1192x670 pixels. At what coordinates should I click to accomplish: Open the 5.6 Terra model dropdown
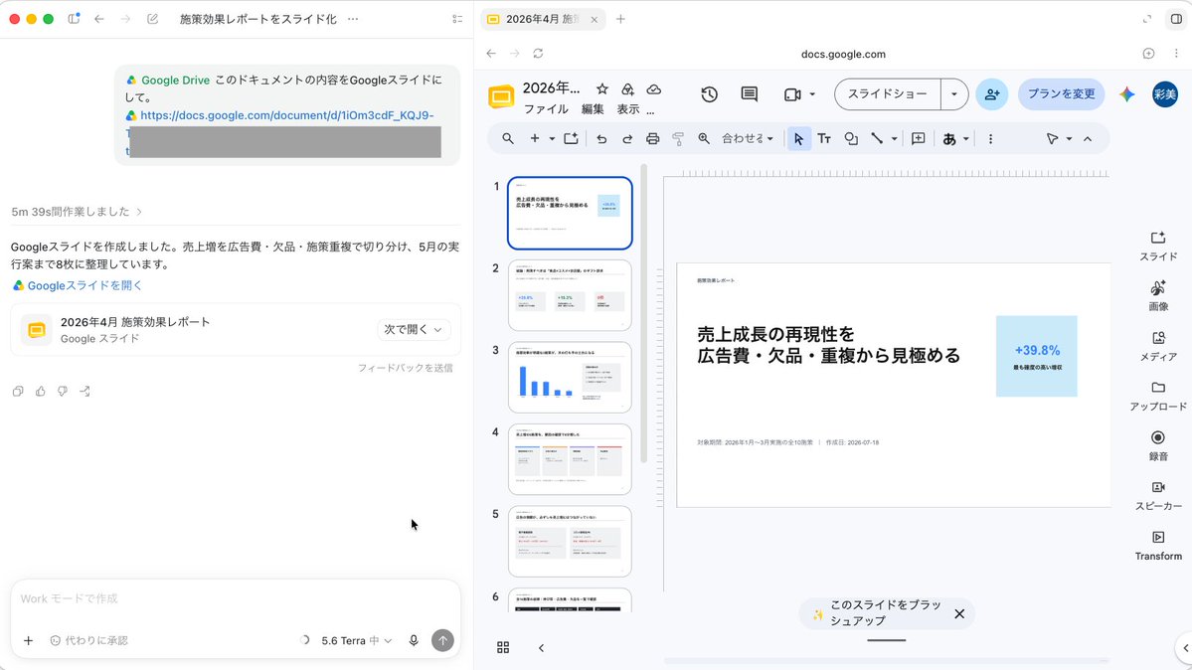[x=357, y=640]
